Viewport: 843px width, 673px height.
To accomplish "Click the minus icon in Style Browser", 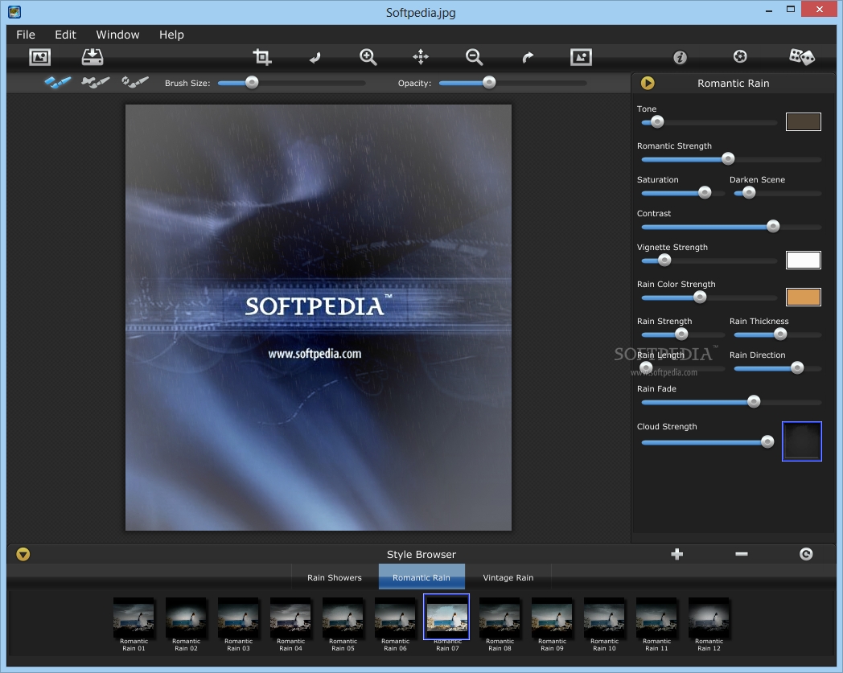I will (x=742, y=554).
